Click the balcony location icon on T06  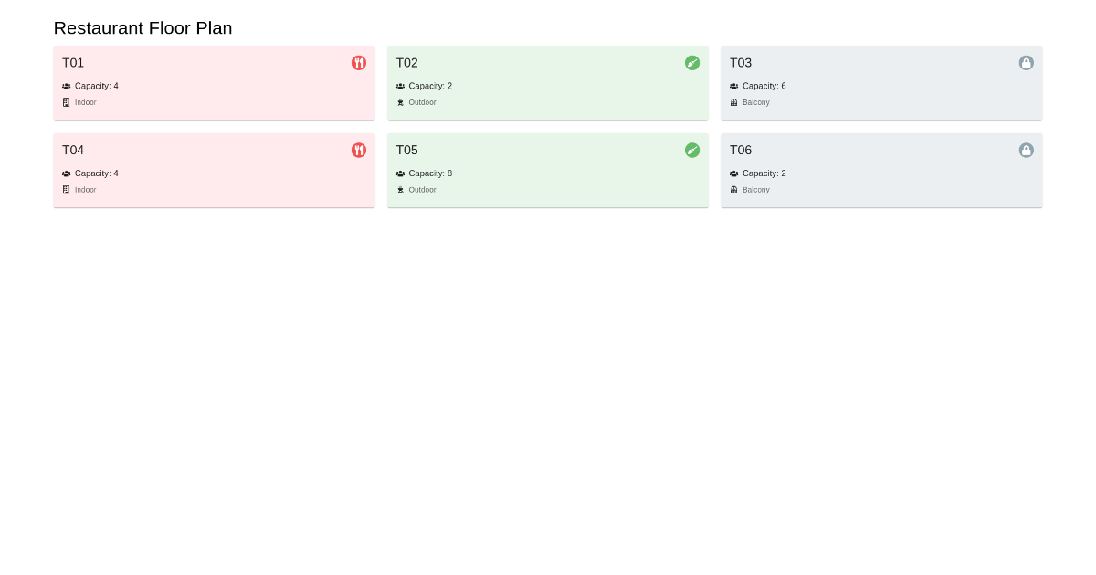(x=732, y=189)
